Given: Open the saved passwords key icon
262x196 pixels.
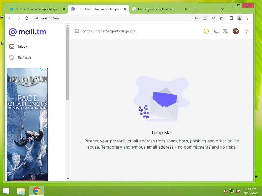Looking at the screenshot, I should click(196, 18).
